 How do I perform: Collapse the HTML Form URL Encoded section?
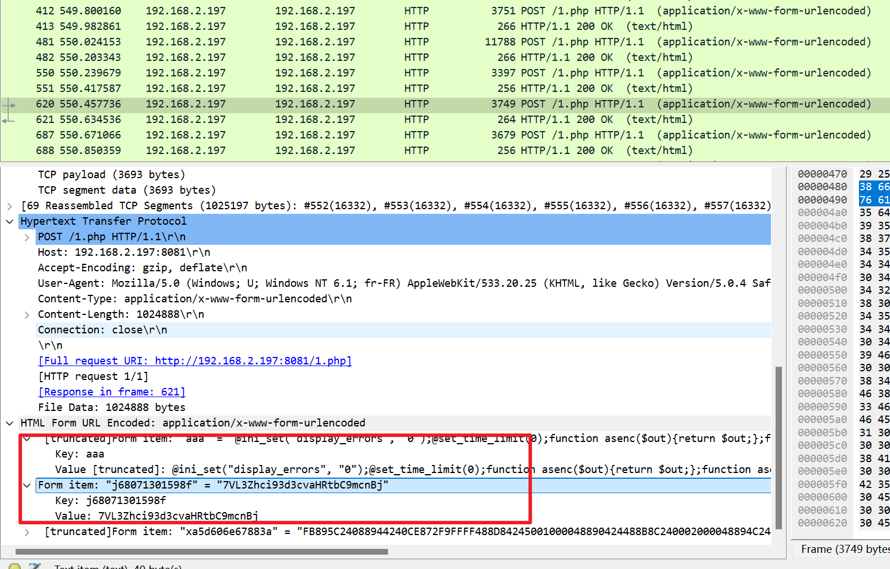coord(10,423)
